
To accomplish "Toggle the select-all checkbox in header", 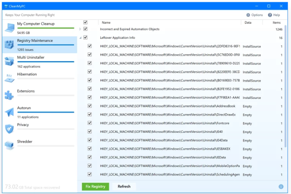I will pos(85,22).
